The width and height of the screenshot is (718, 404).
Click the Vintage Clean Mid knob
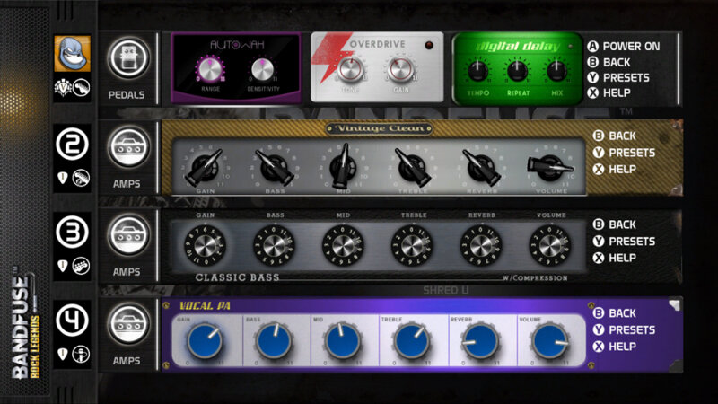coord(343,166)
